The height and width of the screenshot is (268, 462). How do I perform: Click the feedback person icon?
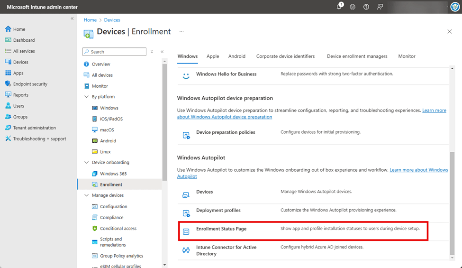click(x=380, y=7)
